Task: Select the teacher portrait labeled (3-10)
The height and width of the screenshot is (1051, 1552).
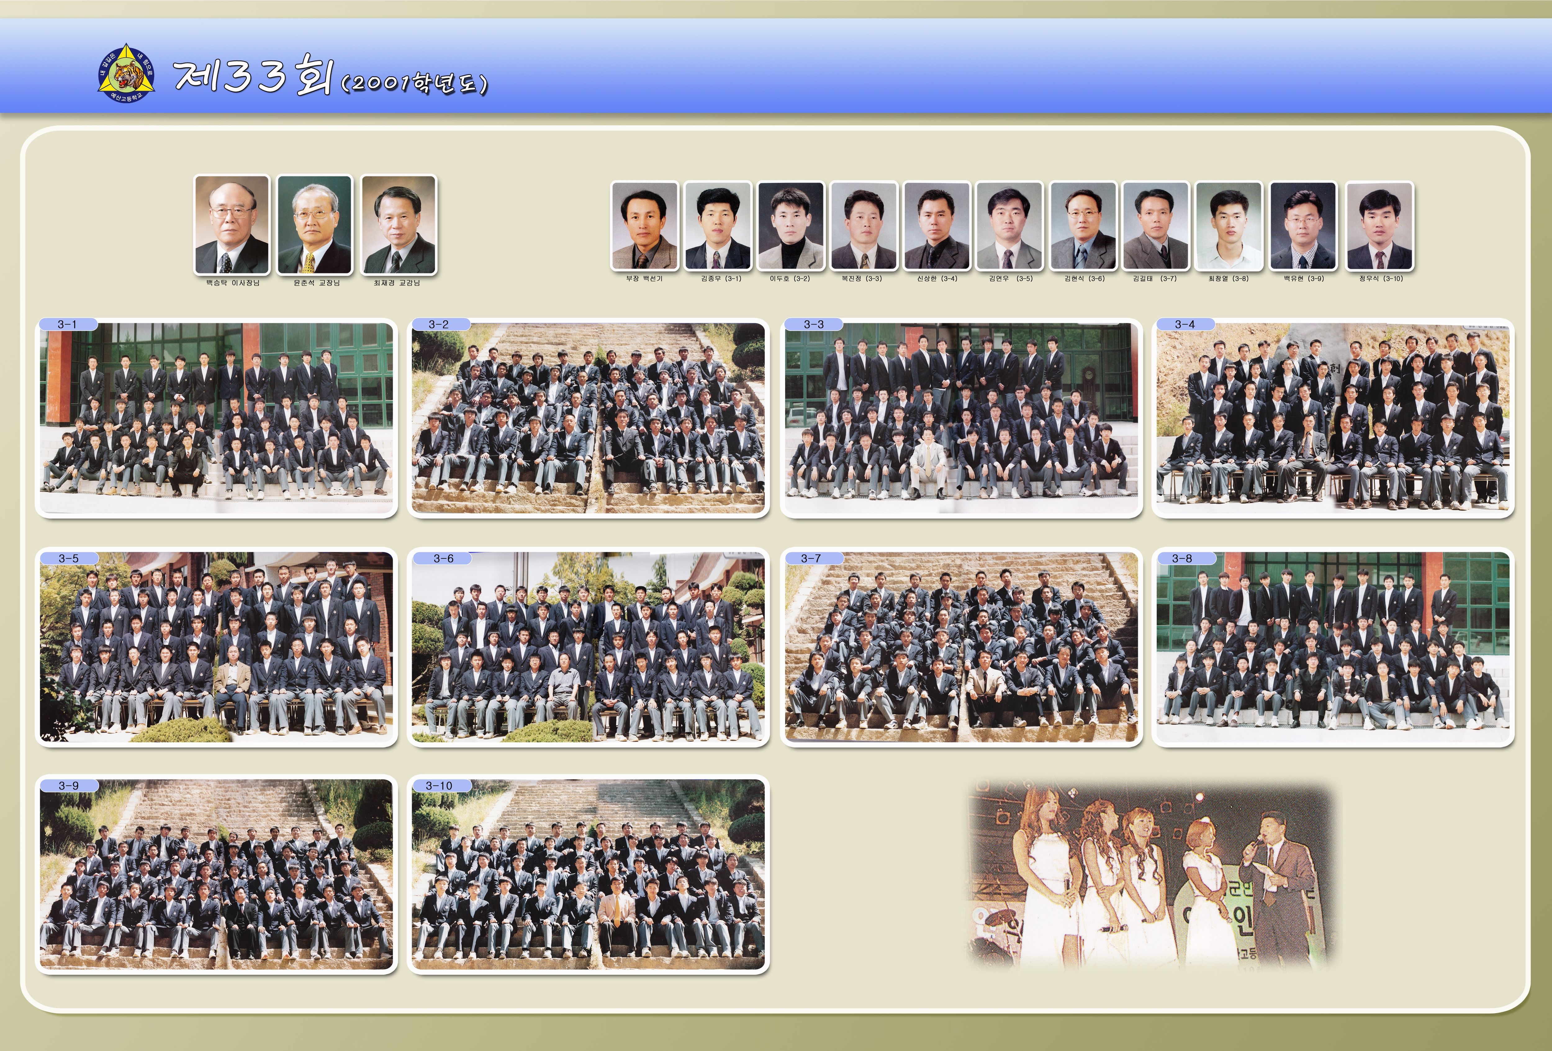Action: click(x=1379, y=226)
